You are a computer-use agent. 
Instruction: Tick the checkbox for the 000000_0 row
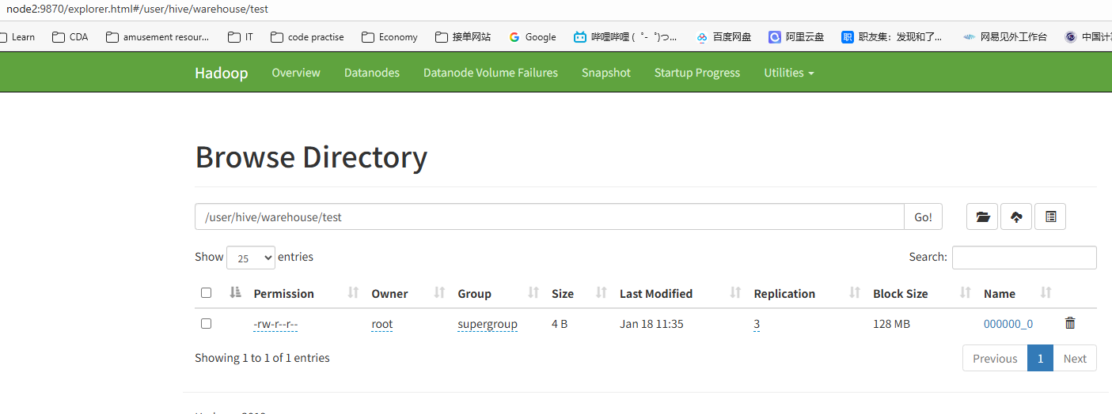207,323
